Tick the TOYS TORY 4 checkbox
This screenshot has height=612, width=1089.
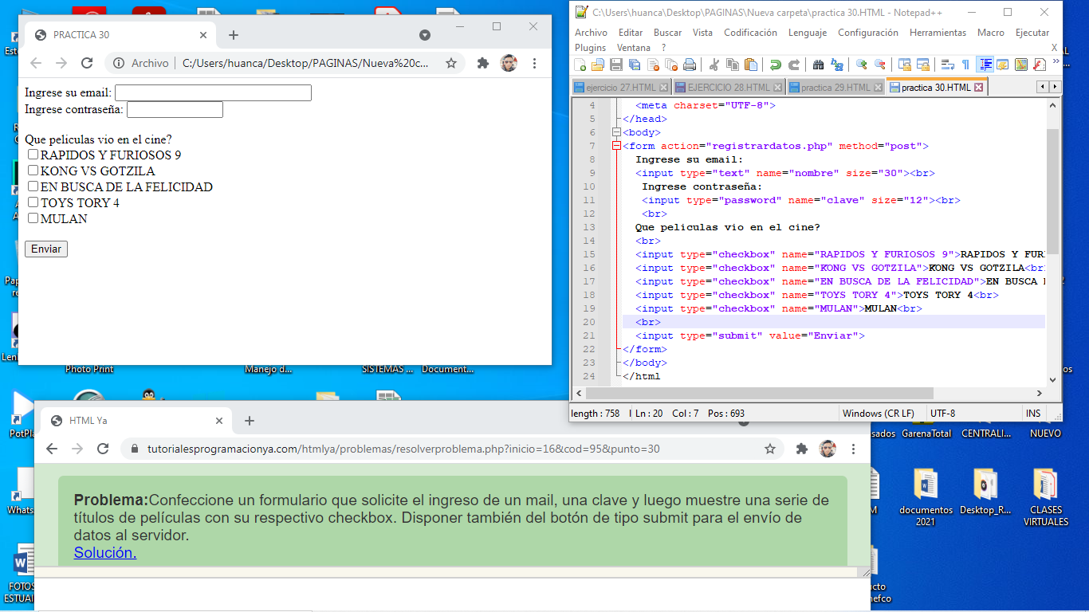(x=33, y=202)
